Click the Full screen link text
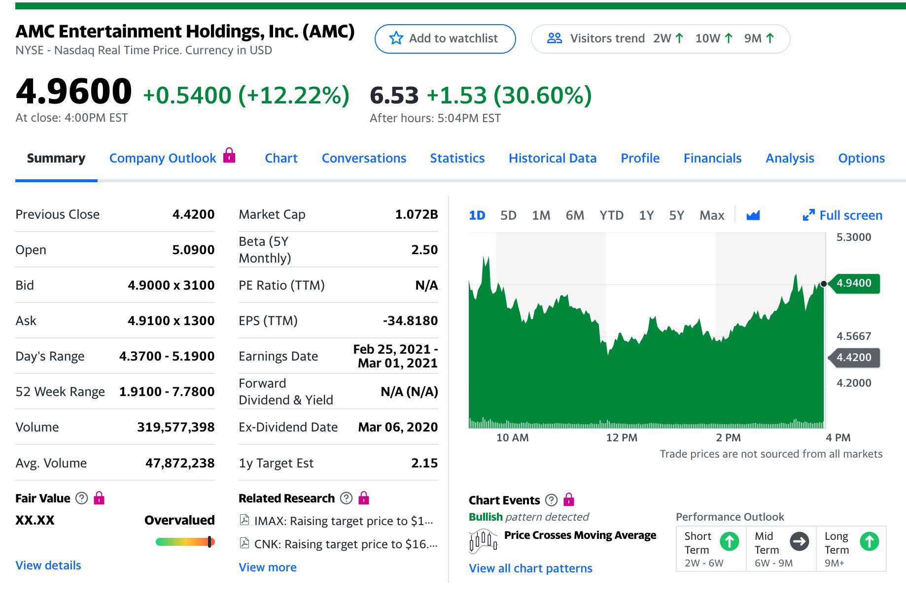 tap(851, 215)
